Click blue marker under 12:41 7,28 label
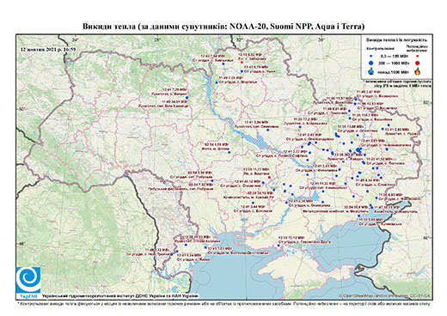This screenshot has width=447, height=316. (x=187, y=98)
